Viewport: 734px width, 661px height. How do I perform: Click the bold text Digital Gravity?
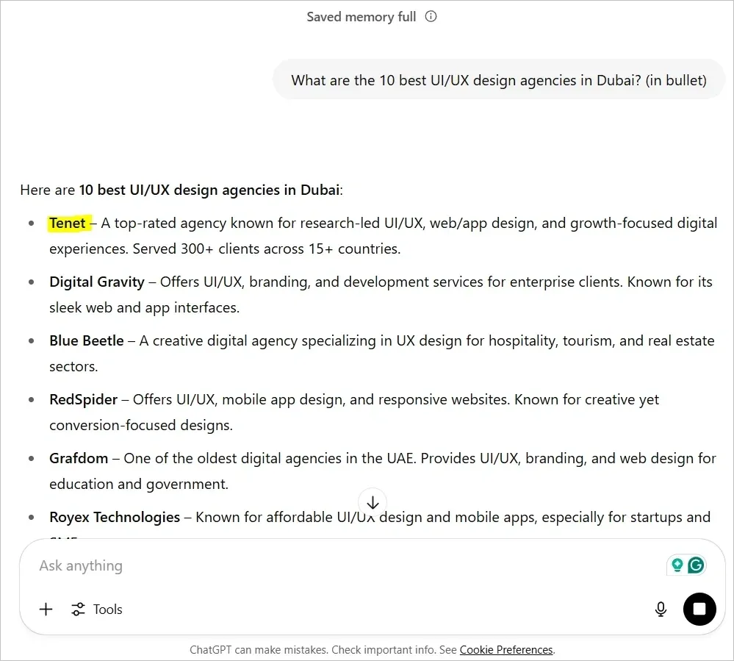click(96, 282)
